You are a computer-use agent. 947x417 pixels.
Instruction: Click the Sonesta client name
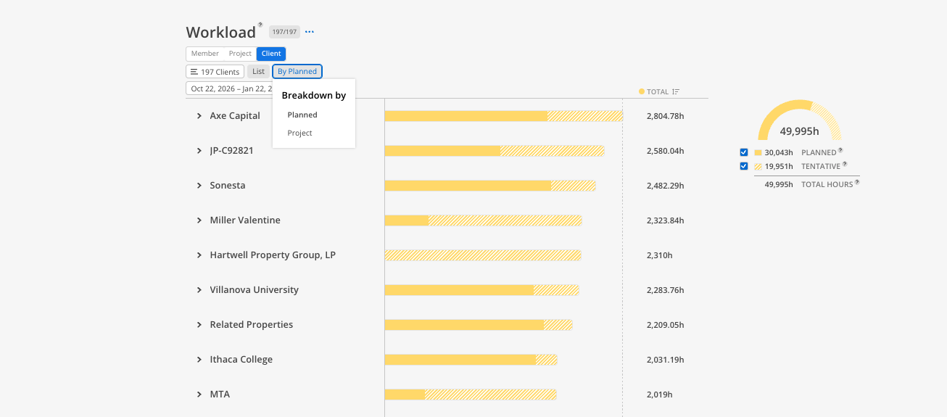coord(228,186)
